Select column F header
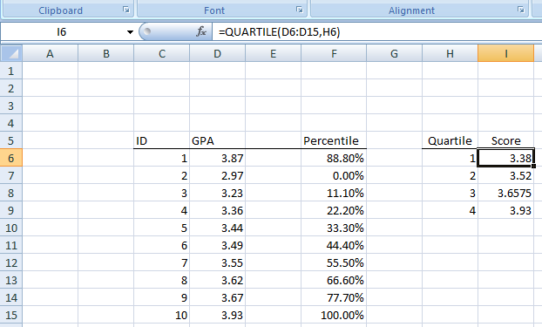 click(x=334, y=54)
